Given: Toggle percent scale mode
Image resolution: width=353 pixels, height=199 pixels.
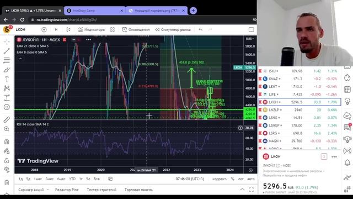Looking at the screenshot, I should click(x=233, y=179).
